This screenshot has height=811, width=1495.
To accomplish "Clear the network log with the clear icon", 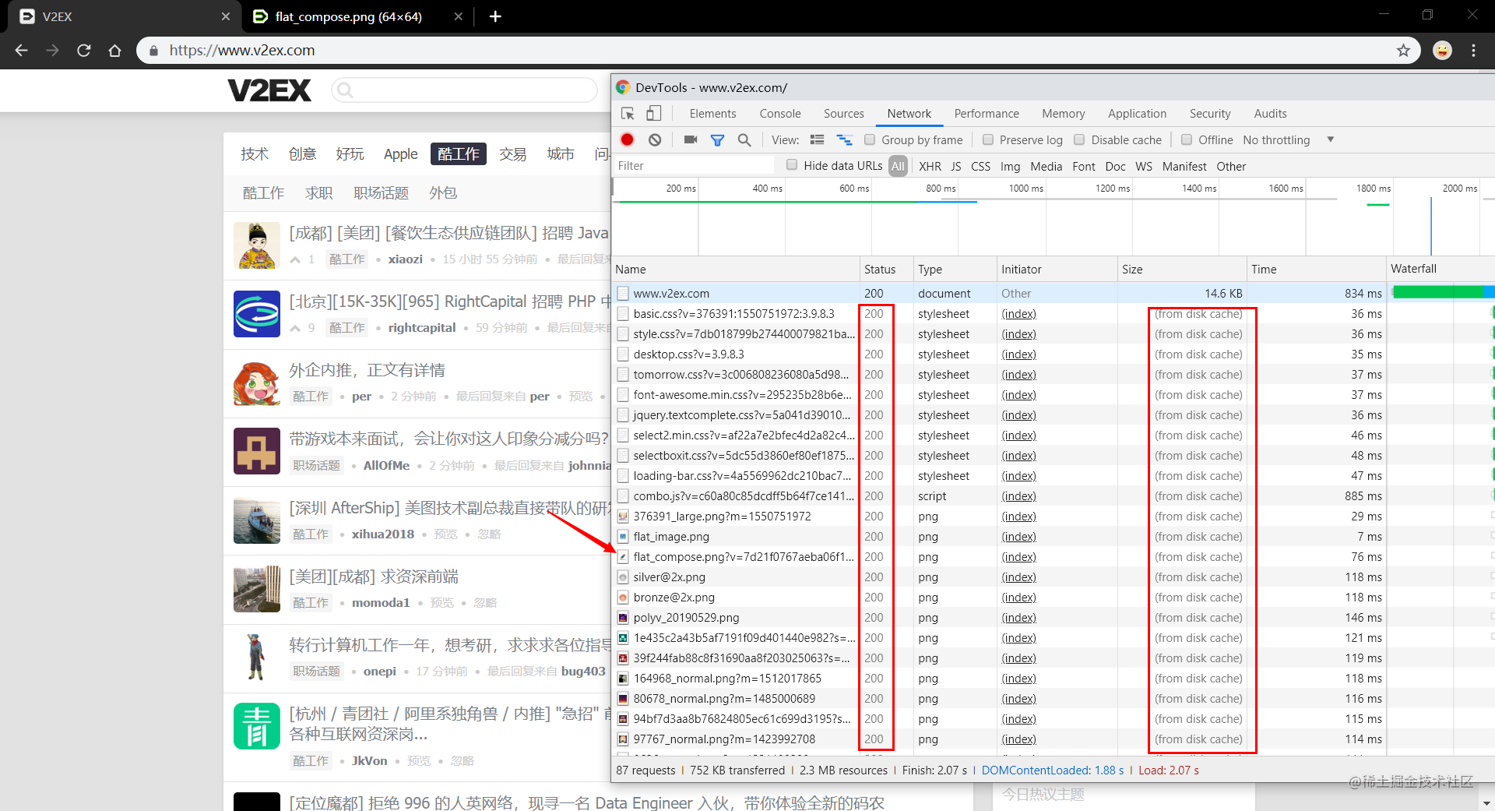I will point(655,139).
